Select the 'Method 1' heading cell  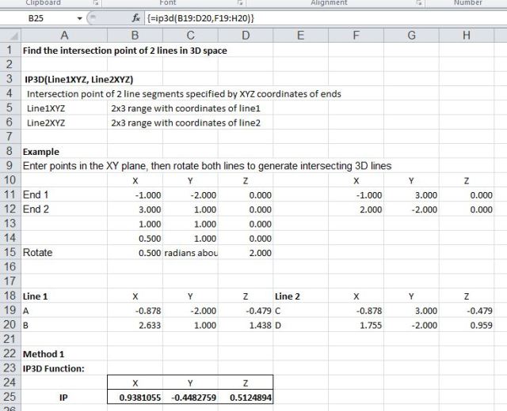pyautogui.click(x=63, y=353)
